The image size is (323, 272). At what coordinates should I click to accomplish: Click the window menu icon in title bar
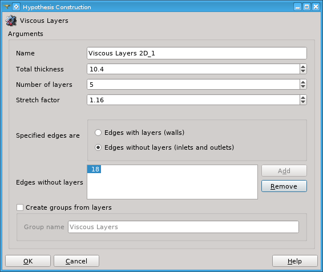point(17,7)
